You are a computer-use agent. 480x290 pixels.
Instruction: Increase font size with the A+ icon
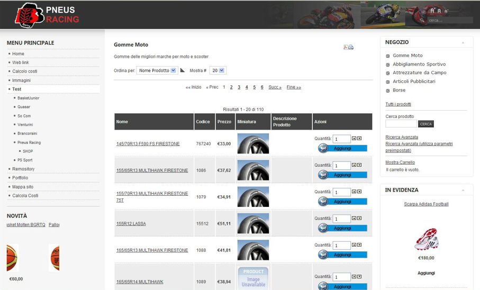432,10
